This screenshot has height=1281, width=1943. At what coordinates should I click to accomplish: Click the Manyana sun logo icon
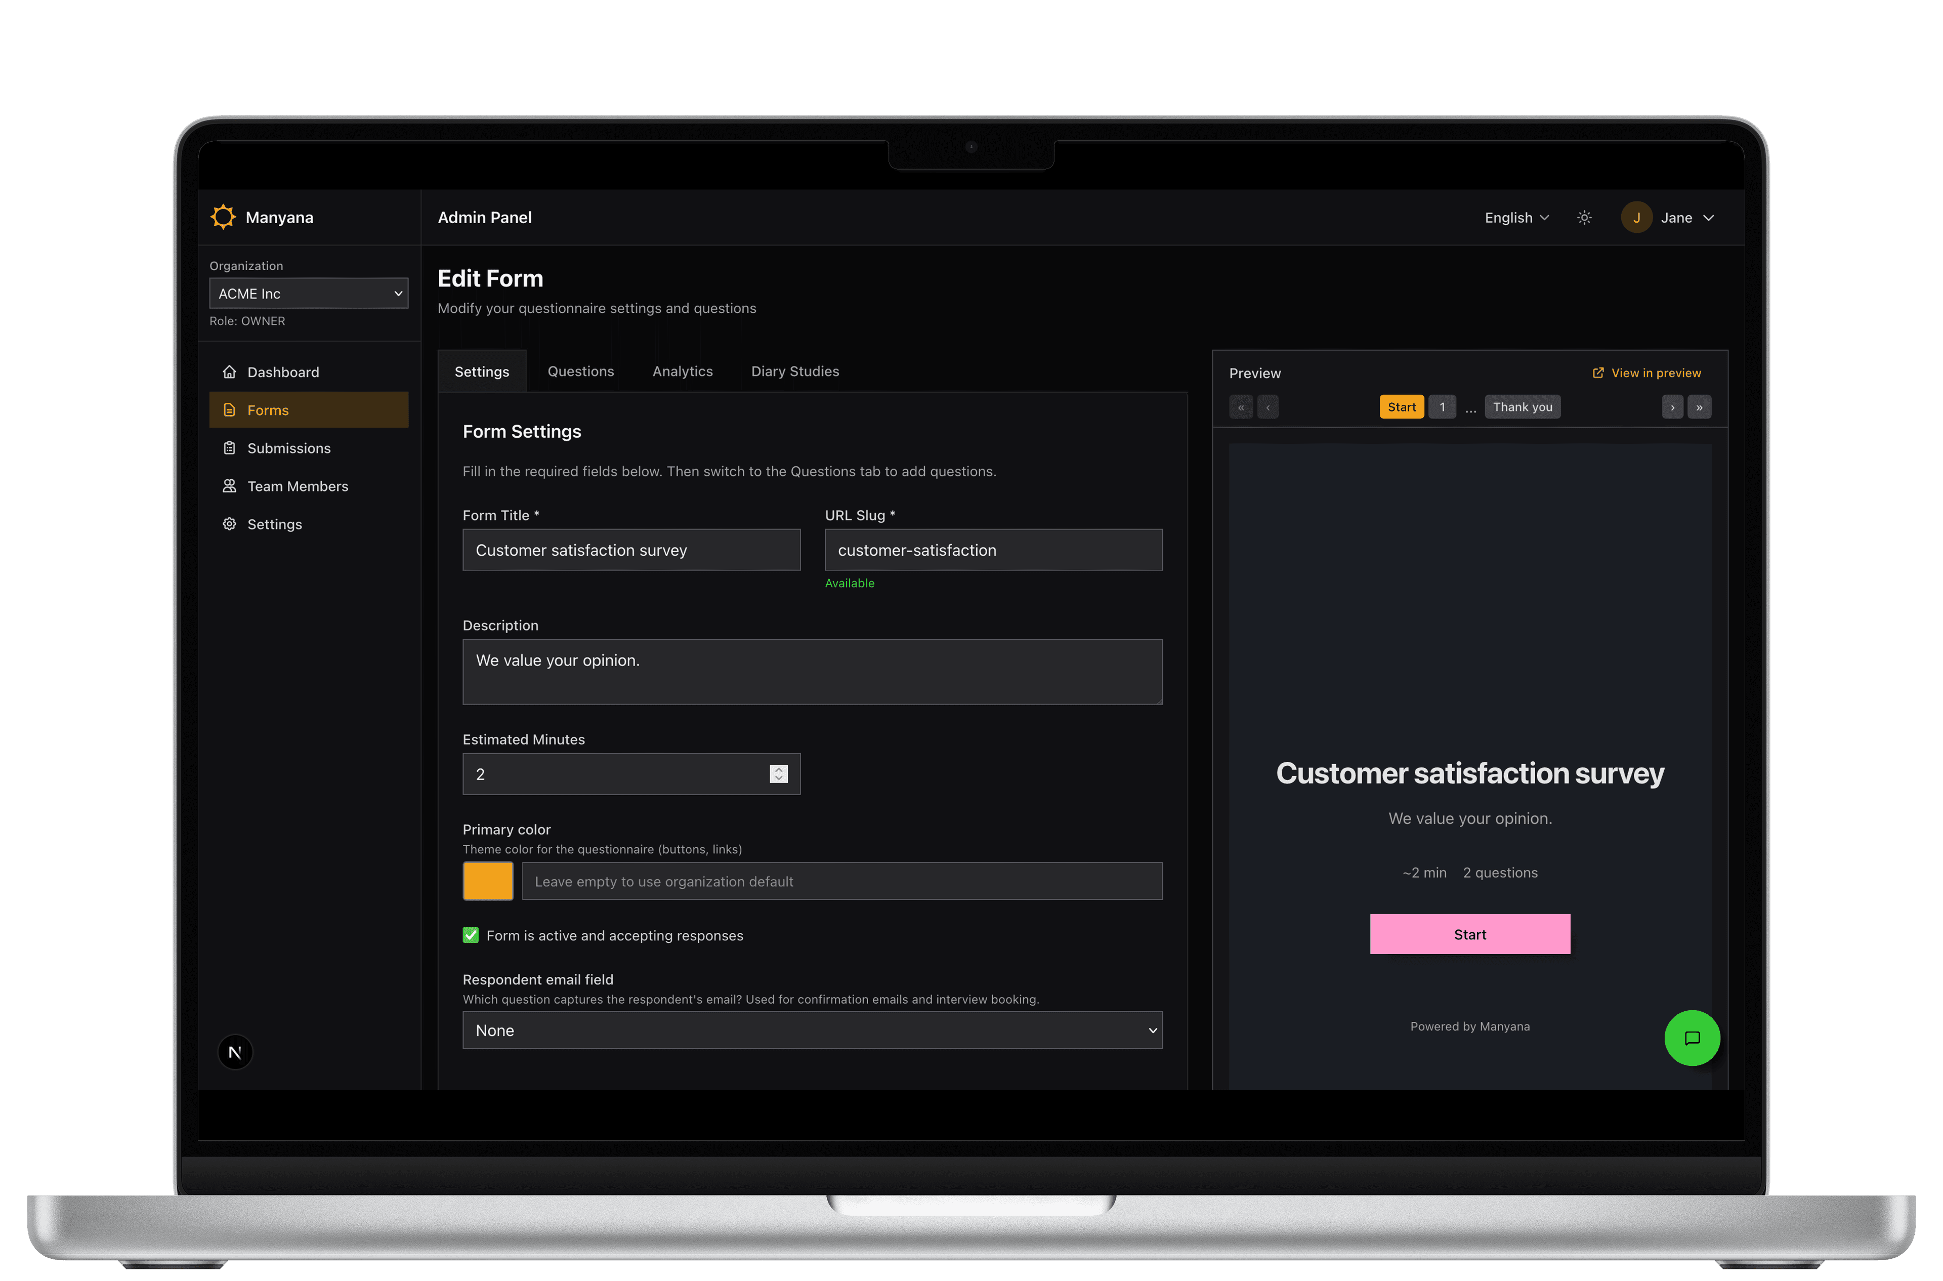[223, 217]
